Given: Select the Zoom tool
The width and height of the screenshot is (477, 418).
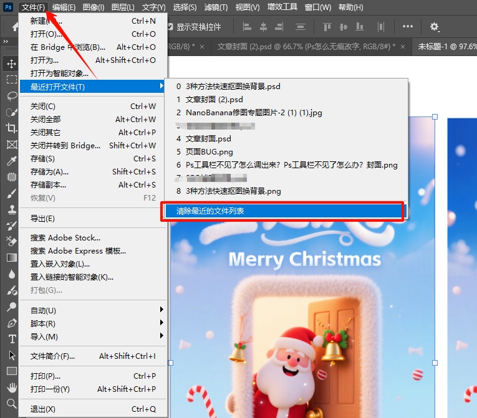Looking at the screenshot, I should (11, 404).
